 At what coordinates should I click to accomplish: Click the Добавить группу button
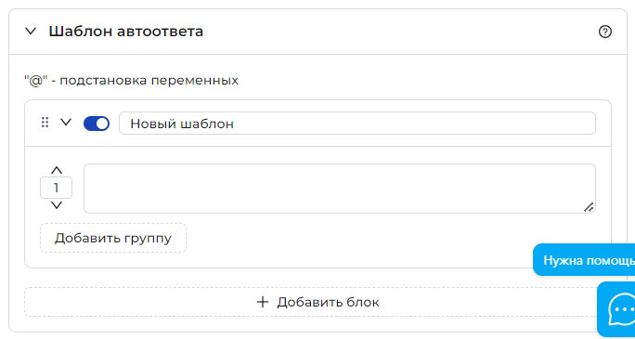pyautogui.click(x=113, y=238)
